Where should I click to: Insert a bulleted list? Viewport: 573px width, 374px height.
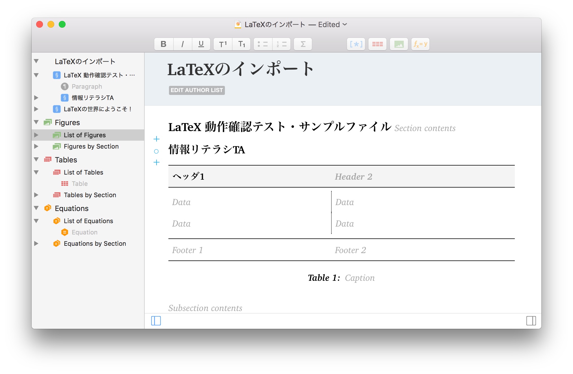coord(263,44)
